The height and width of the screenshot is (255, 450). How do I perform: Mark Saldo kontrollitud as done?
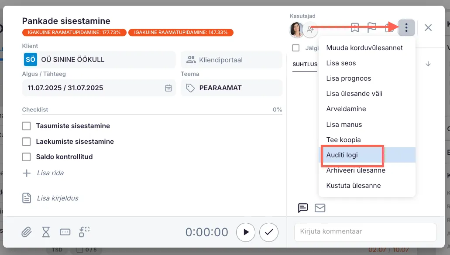[x=27, y=157]
